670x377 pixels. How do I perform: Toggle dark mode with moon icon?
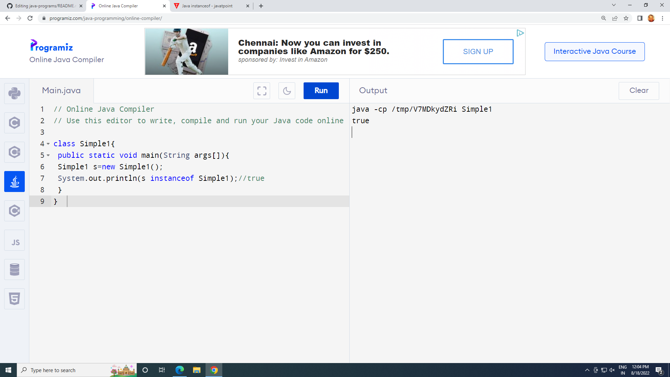point(286,91)
